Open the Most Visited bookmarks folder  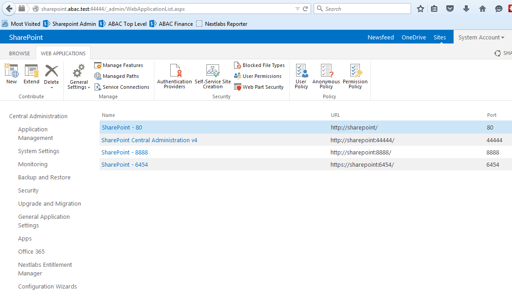coord(21,24)
